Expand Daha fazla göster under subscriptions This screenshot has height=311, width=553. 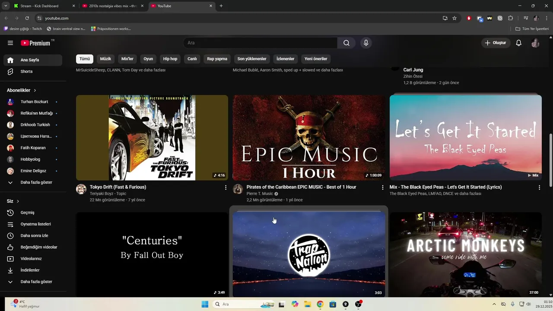point(33,182)
